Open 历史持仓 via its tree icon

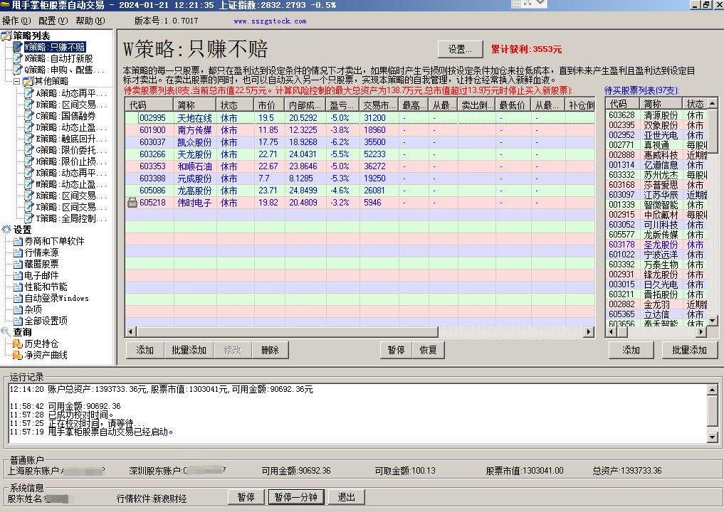click(18, 343)
